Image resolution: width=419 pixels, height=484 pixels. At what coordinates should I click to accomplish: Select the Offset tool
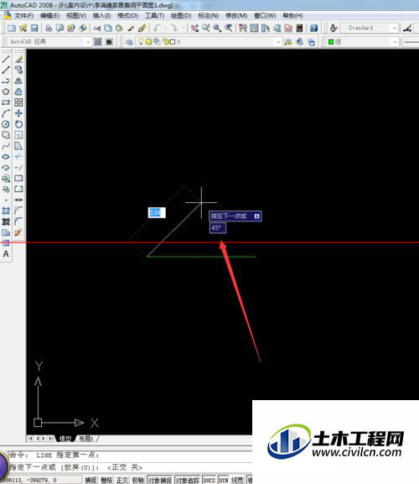click(18, 91)
